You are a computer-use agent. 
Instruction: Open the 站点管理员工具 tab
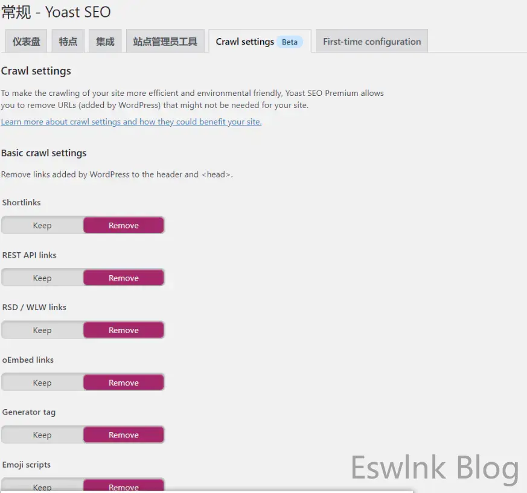tap(165, 42)
